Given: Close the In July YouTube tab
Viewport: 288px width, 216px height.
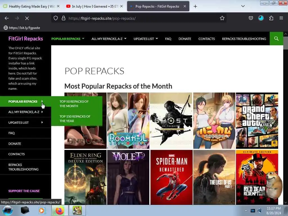Looking at the screenshot, I should pos(121,6).
